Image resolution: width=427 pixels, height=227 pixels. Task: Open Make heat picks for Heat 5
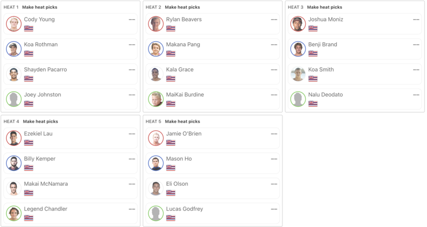(x=182, y=121)
